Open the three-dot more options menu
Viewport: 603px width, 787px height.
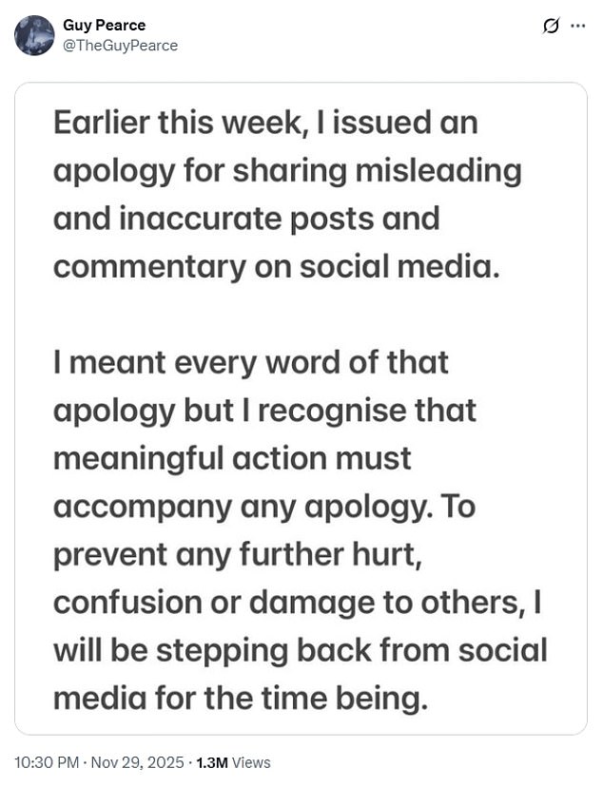(x=577, y=27)
